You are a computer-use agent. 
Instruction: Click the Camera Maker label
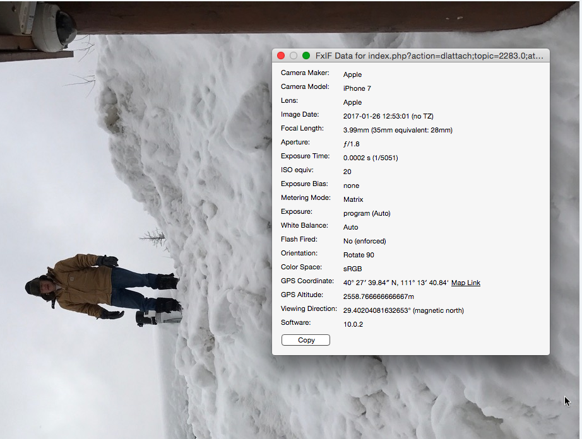point(305,73)
